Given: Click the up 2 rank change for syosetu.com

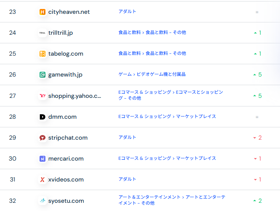Looking at the screenshot, I should (x=258, y=201).
